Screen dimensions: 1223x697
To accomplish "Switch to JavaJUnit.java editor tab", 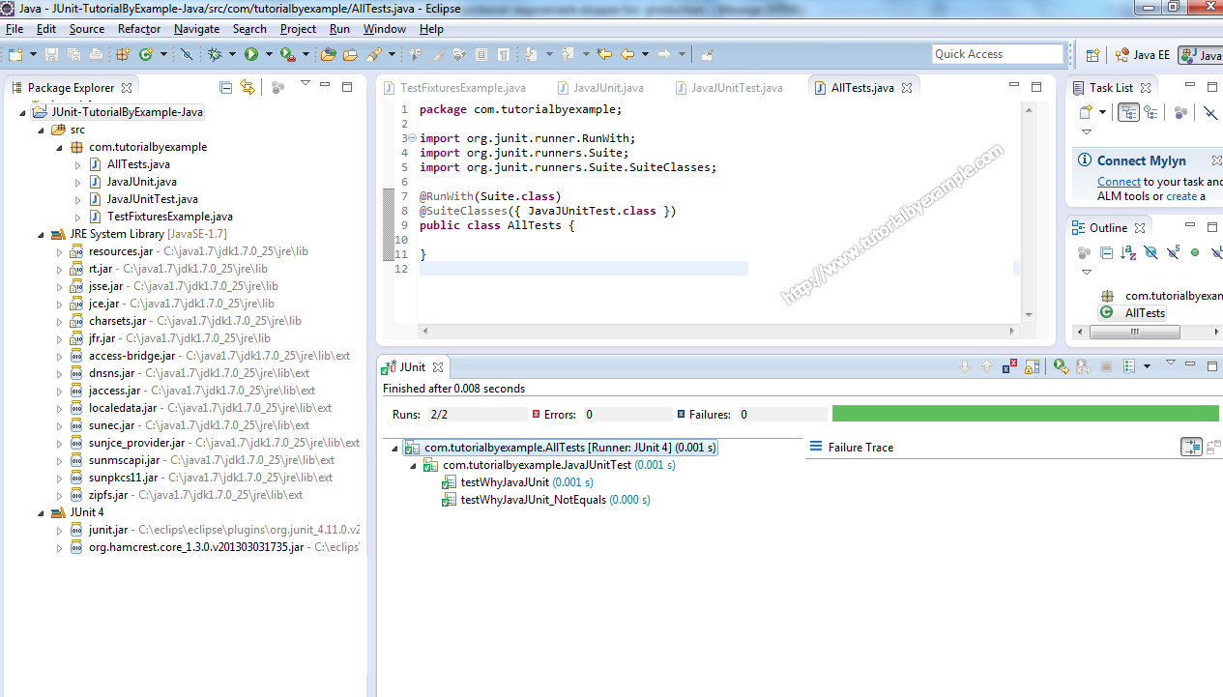I will pyautogui.click(x=600, y=88).
